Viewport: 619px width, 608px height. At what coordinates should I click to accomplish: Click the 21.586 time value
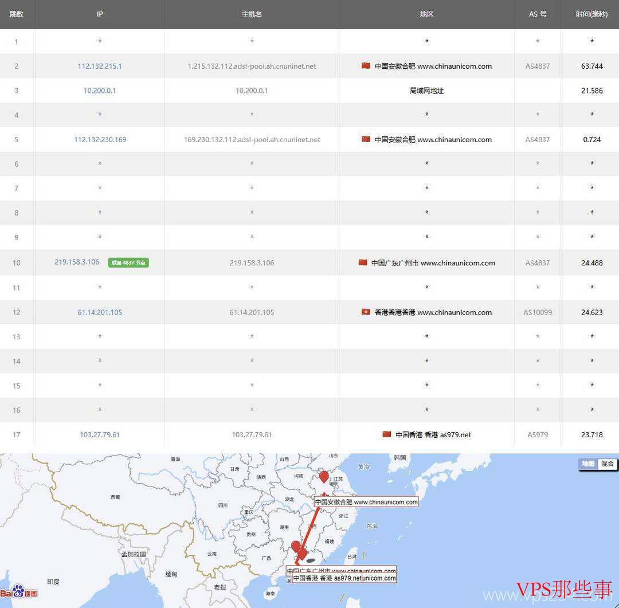point(591,91)
